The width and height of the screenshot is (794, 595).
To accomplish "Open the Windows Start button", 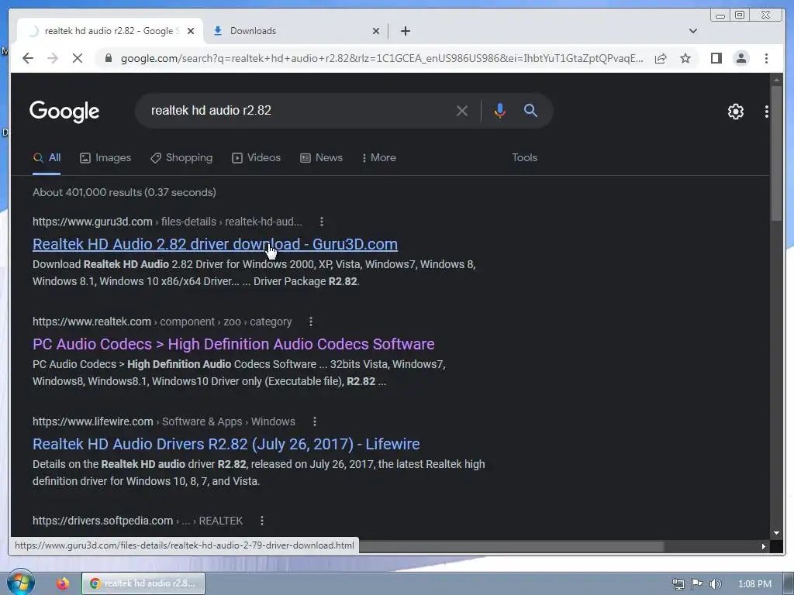I will (20, 583).
